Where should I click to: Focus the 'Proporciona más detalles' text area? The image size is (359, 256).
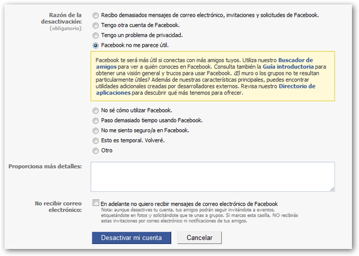click(x=212, y=177)
